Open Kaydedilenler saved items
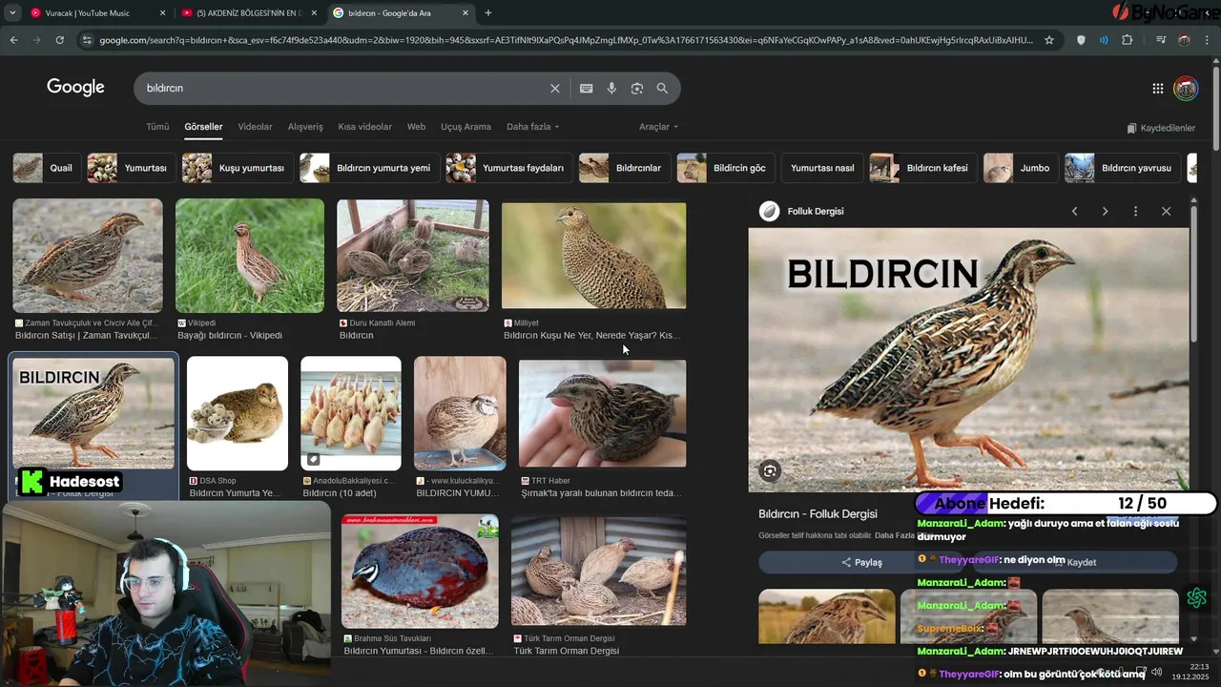Image resolution: width=1221 pixels, height=687 pixels. [x=1161, y=128]
